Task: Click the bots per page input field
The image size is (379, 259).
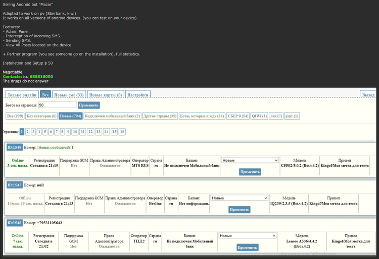Action: (57, 105)
